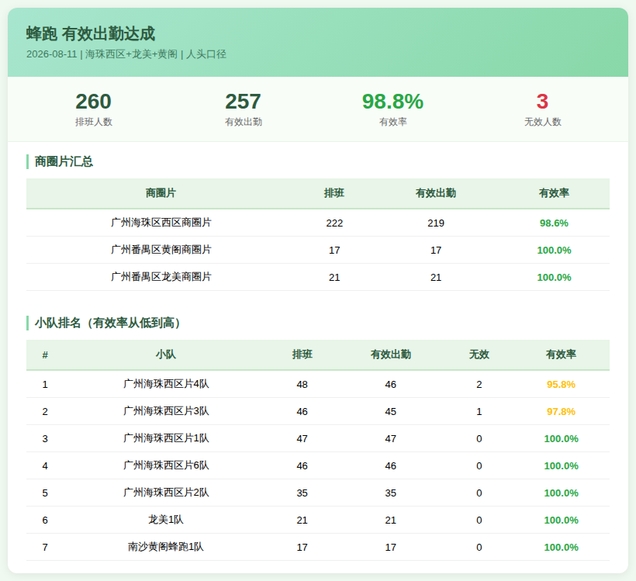
Task: Click the 95.8% 有效率 value
Action: click(x=561, y=385)
